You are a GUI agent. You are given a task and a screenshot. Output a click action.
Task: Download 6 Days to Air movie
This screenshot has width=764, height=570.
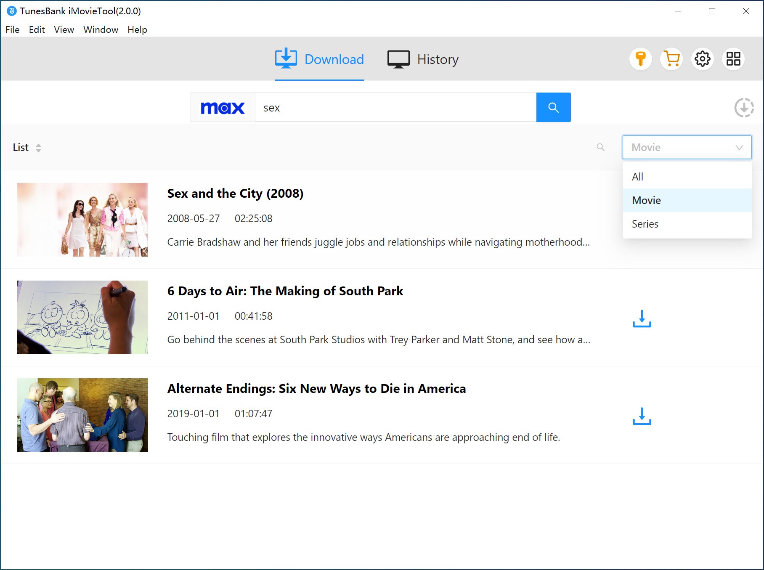642,318
